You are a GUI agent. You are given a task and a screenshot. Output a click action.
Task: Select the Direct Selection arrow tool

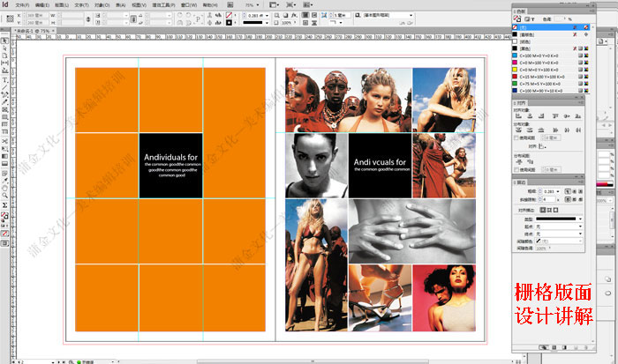pos(4,48)
